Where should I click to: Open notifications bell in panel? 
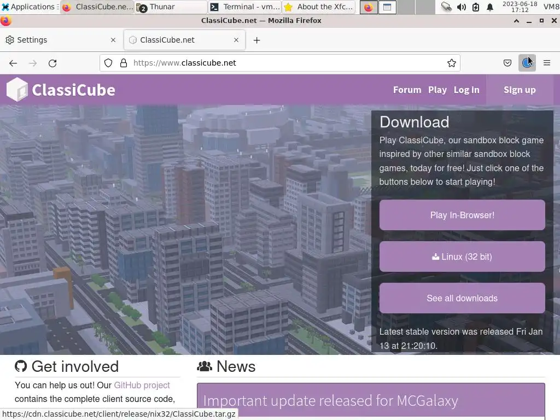[490, 7]
